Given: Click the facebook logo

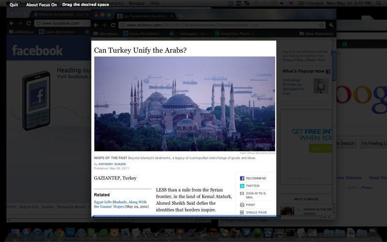Looking at the screenshot, I should pos(37,50).
